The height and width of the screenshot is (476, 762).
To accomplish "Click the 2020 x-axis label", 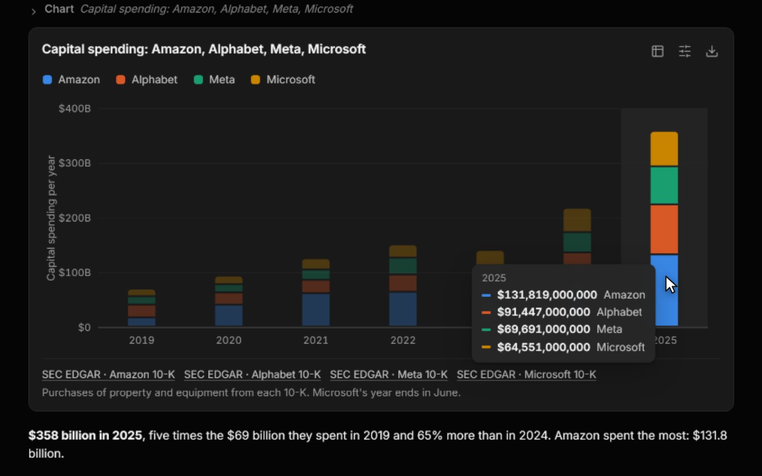I will (x=229, y=340).
